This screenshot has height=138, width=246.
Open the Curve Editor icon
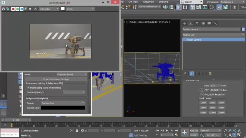click(x=198, y=7)
